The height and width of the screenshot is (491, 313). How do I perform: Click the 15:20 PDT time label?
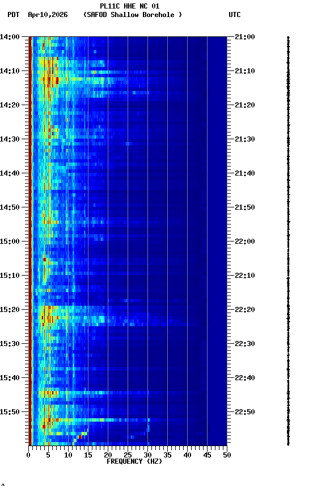10,310
